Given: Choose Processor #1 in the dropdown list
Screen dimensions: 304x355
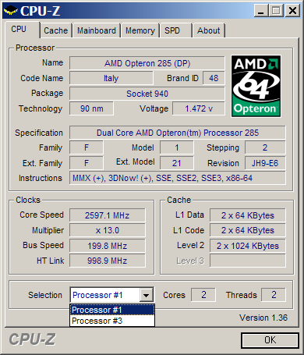Looking at the screenshot, I should pos(112,310).
